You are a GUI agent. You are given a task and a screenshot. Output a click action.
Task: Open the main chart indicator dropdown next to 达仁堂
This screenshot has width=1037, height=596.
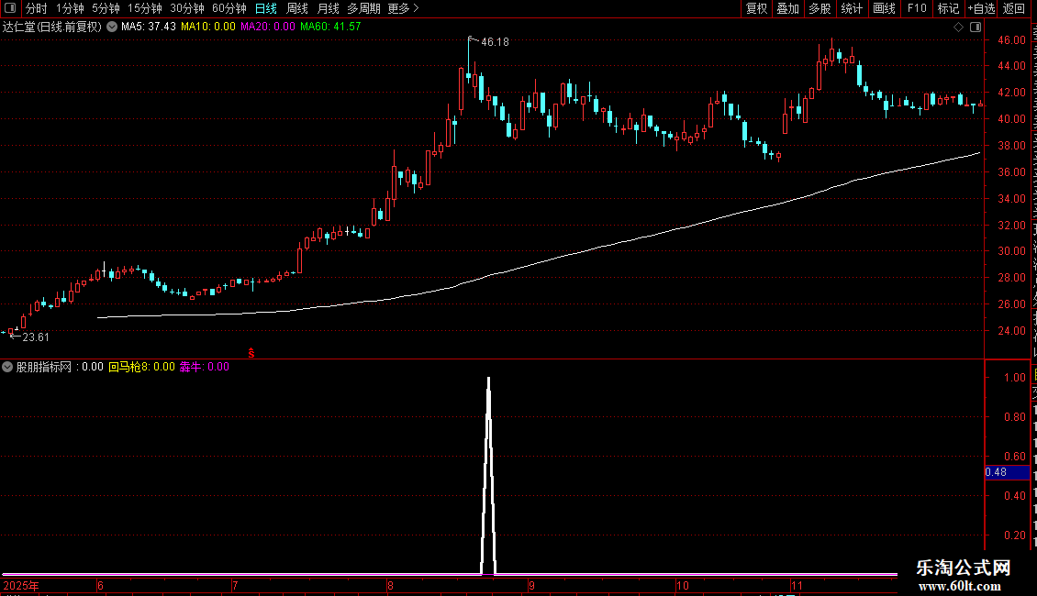point(112,27)
